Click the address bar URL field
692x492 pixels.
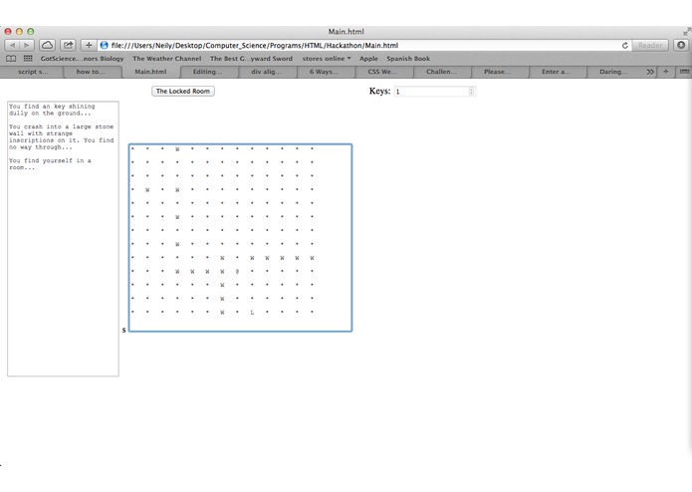[360, 45]
